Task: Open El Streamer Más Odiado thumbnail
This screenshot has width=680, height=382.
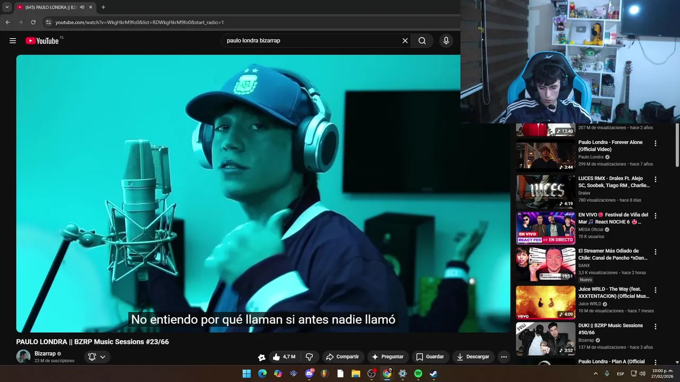Action: point(546,264)
